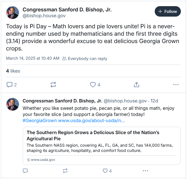187x179 pixels.
Task: Like the main Pi Day post
Action: [x=93, y=85]
